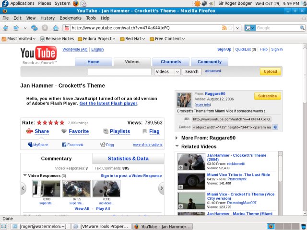
Task: Click the Firefox Back arrow button
Action: pyautogui.click(x=5, y=28)
